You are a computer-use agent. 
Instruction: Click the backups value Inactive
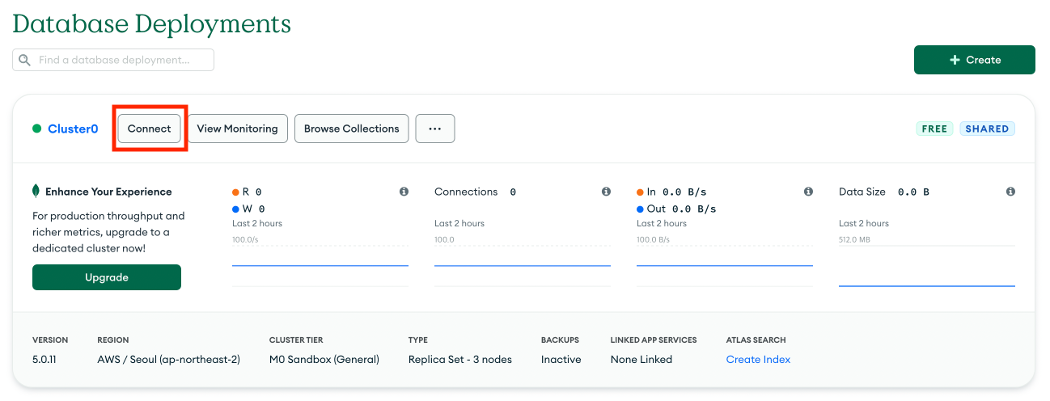point(561,359)
